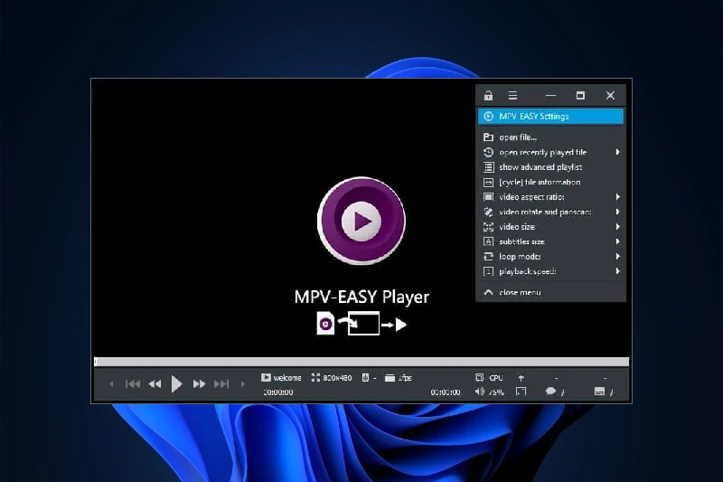The width and height of the screenshot is (723, 482).
Task: Expand arrow next to 'video aspect ratio'
Action: [x=617, y=197]
